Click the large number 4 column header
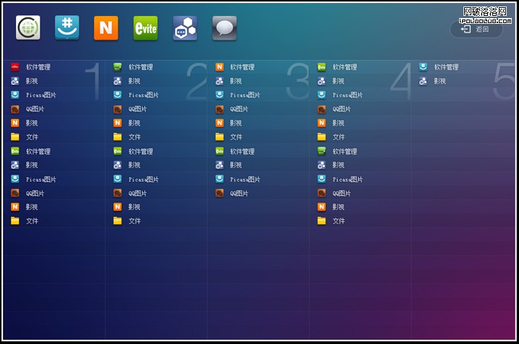The height and width of the screenshot is (344, 519). coord(400,81)
